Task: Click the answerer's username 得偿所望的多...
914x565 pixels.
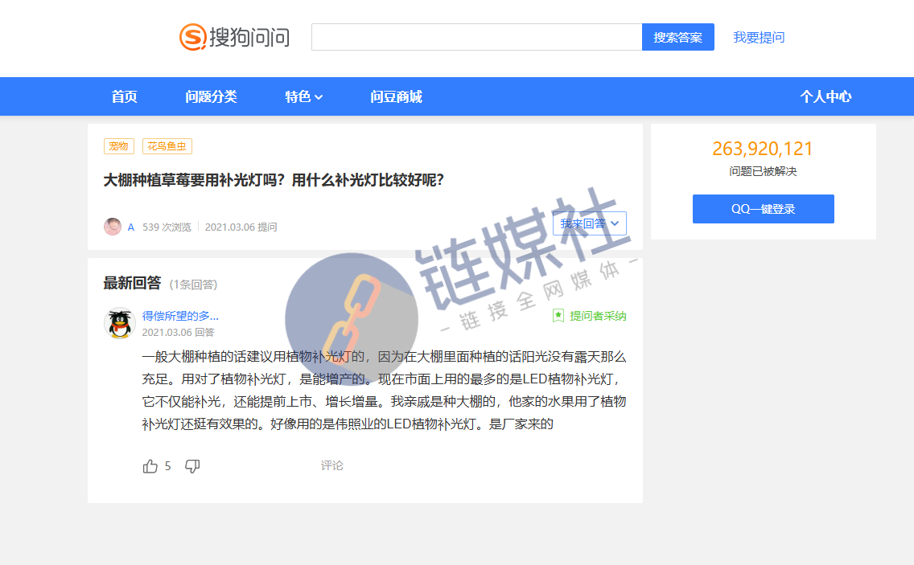Action: pyautogui.click(x=179, y=315)
